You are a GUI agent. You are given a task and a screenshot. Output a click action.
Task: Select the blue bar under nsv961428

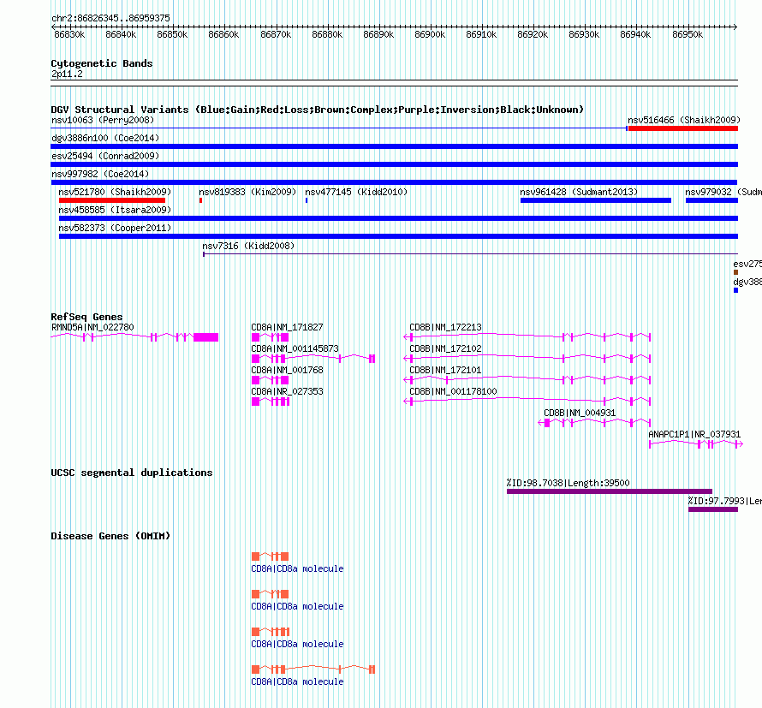596,200
